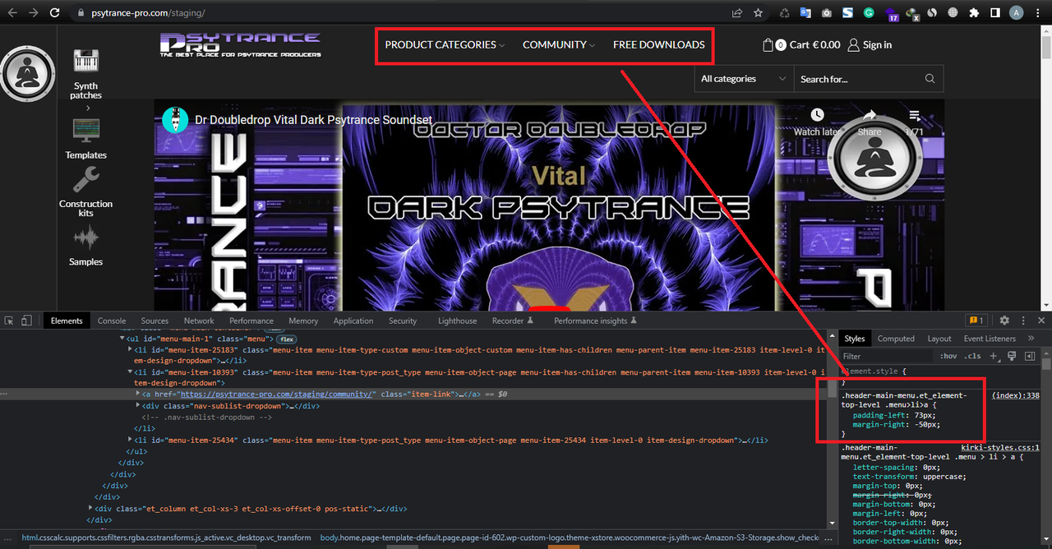
Task: Expand the et_column et_col-xs-3 div node
Action: coord(92,509)
